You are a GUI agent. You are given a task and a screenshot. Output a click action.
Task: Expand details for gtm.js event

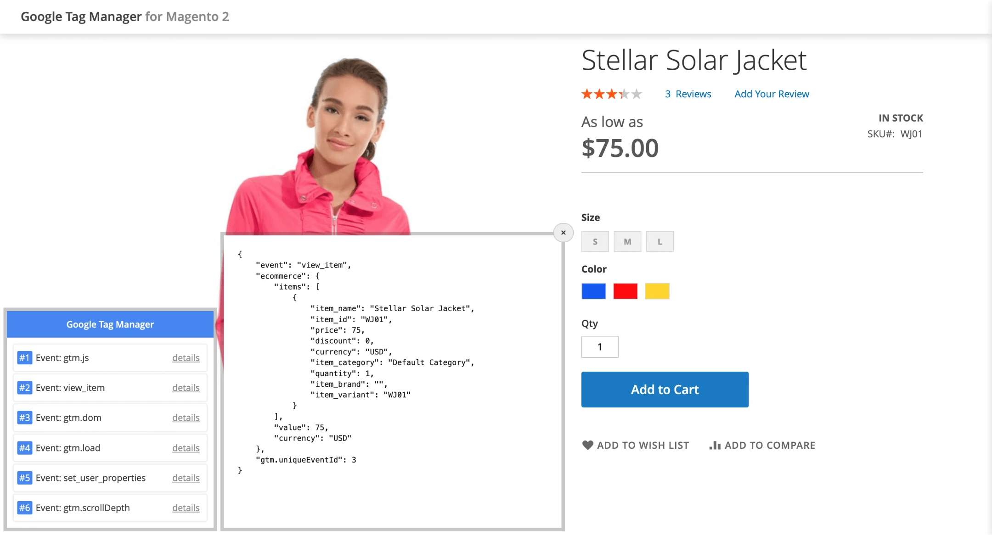pyautogui.click(x=186, y=358)
